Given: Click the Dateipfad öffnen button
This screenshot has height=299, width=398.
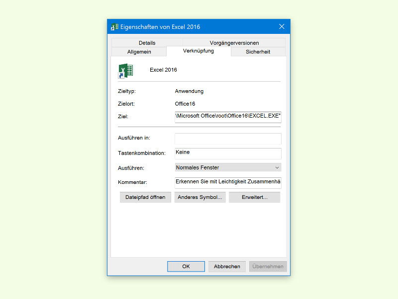Looking at the screenshot, I should (145, 197).
